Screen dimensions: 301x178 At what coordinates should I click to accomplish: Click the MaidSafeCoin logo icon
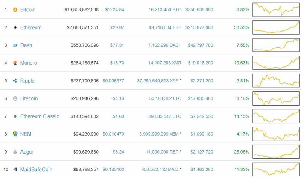click(15, 169)
